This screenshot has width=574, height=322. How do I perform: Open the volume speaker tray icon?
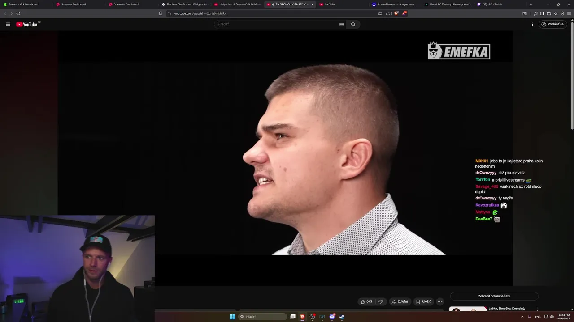click(x=552, y=317)
